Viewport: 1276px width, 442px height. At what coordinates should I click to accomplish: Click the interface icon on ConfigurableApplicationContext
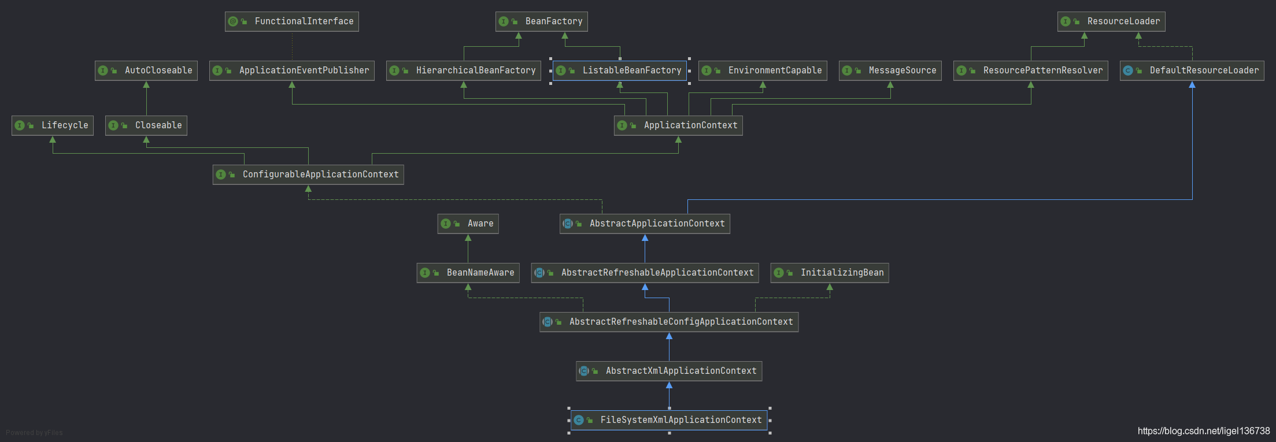[x=221, y=174]
